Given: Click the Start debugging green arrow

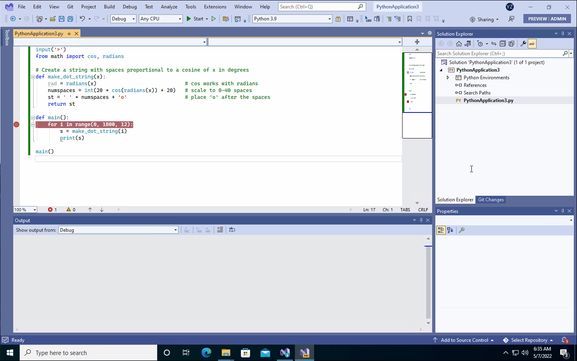Looking at the screenshot, I should 188,18.
